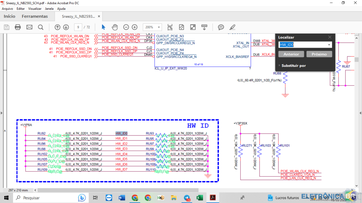The width and height of the screenshot is (362, 203).
Task: Click the Próximo button
Action: tap(319, 54)
